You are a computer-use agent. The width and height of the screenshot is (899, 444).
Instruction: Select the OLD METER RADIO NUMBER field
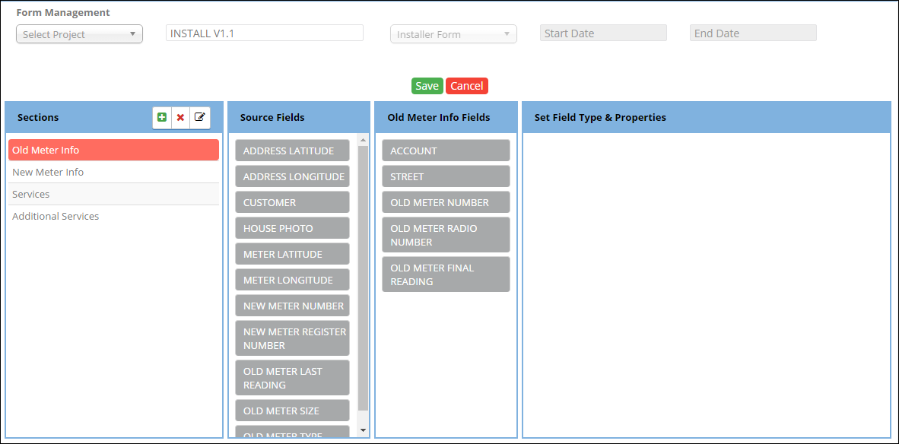click(446, 235)
